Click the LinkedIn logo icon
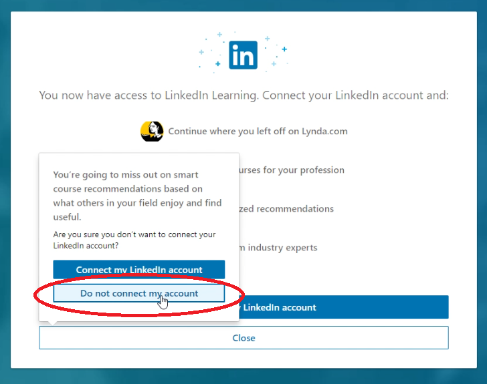The width and height of the screenshot is (487, 384). tap(243, 55)
